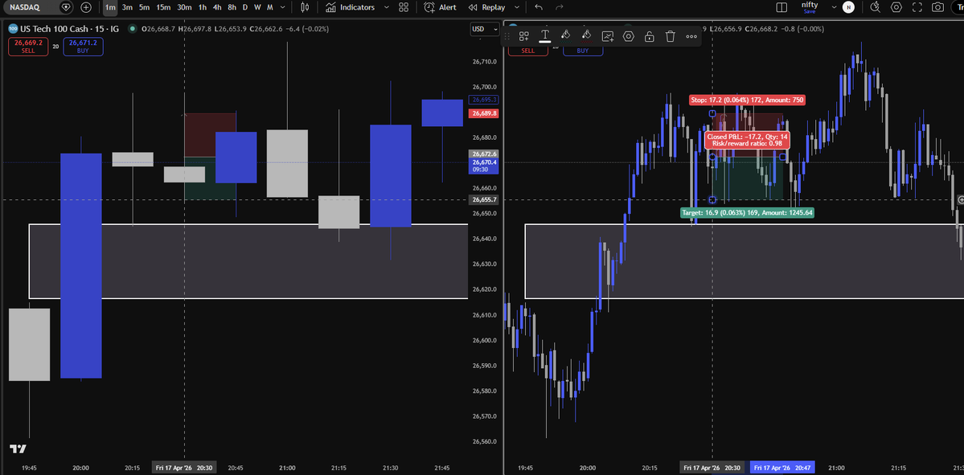Screen dimensions: 964x475
Task: Expand the timeframe interval dropdown
Action: coord(281,7)
